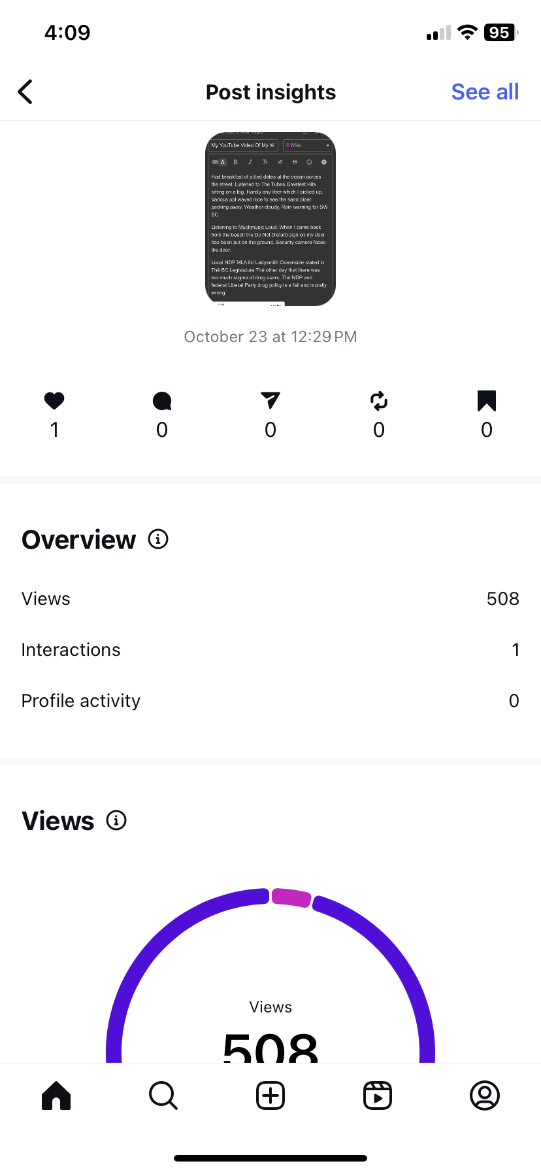Select the Interactions overview row
This screenshot has width=541, height=1172.
[x=270, y=649]
